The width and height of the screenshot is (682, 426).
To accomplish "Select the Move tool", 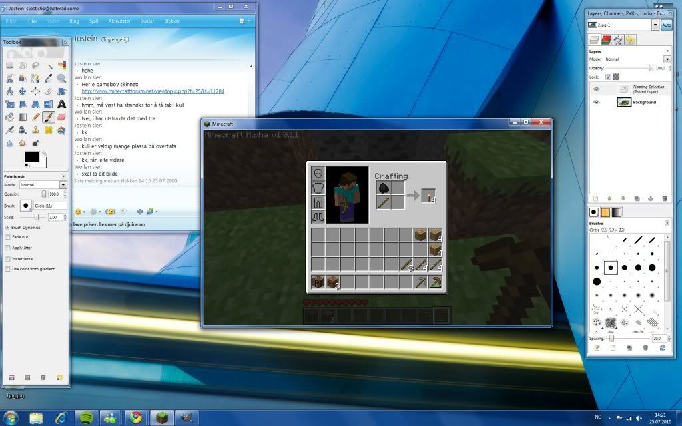I will [x=23, y=91].
